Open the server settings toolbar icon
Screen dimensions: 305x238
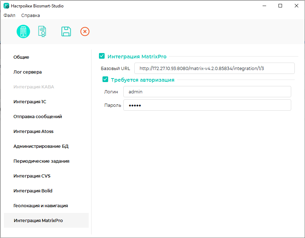[23, 31]
